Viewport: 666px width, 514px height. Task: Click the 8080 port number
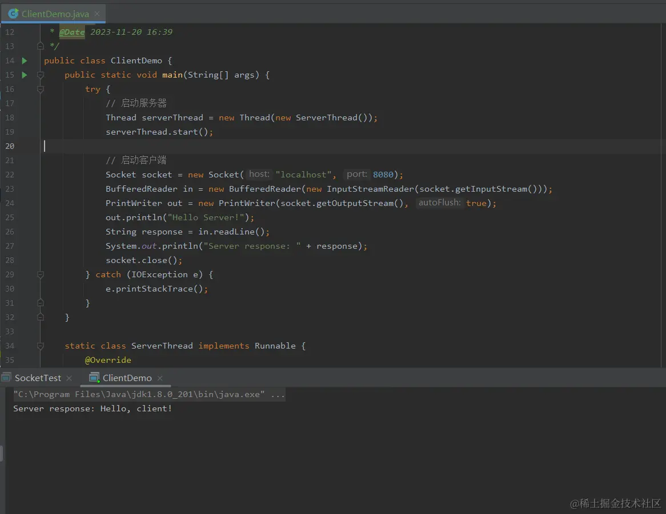tap(383, 175)
